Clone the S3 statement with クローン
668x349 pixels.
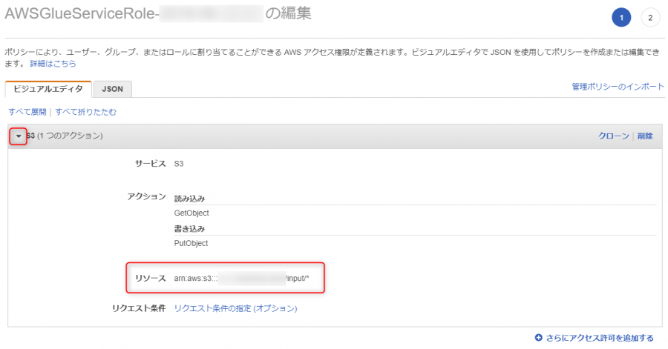614,136
